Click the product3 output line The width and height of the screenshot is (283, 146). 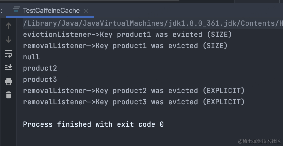click(40, 79)
